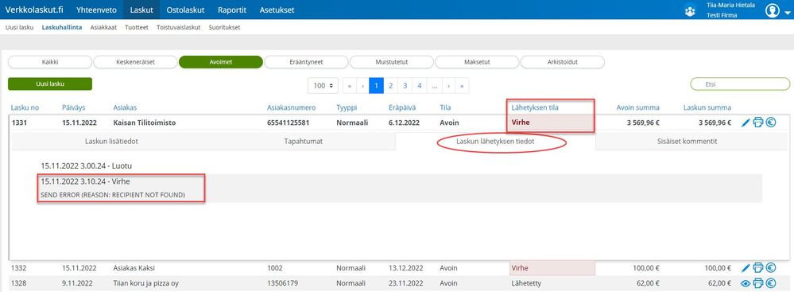
Task: Show Kaikki invoices filter
Action: coord(49,62)
